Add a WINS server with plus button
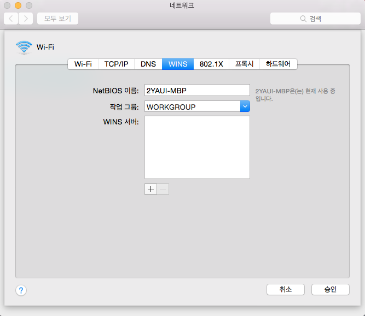The image size is (365, 316). pos(150,189)
